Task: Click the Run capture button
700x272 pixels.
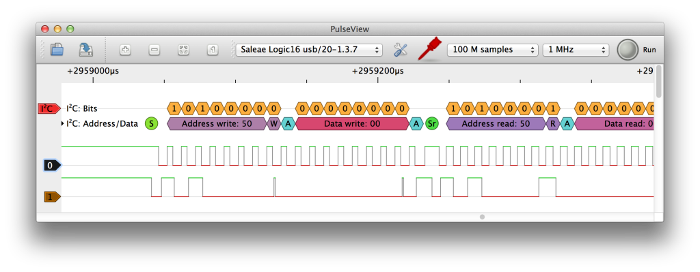Action: click(x=628, y=50)
